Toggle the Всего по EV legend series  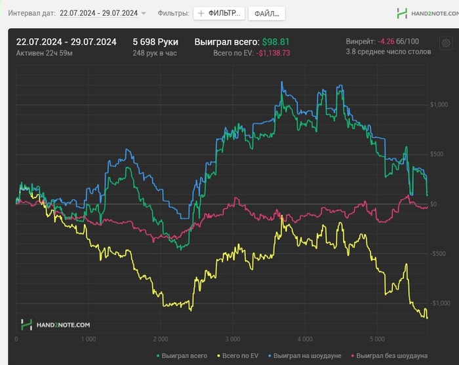click(237, 356)
